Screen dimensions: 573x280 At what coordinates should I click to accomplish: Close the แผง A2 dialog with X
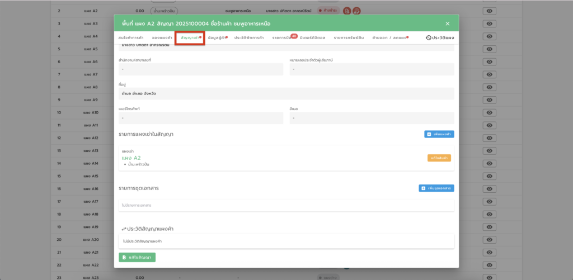click(447, 23)
